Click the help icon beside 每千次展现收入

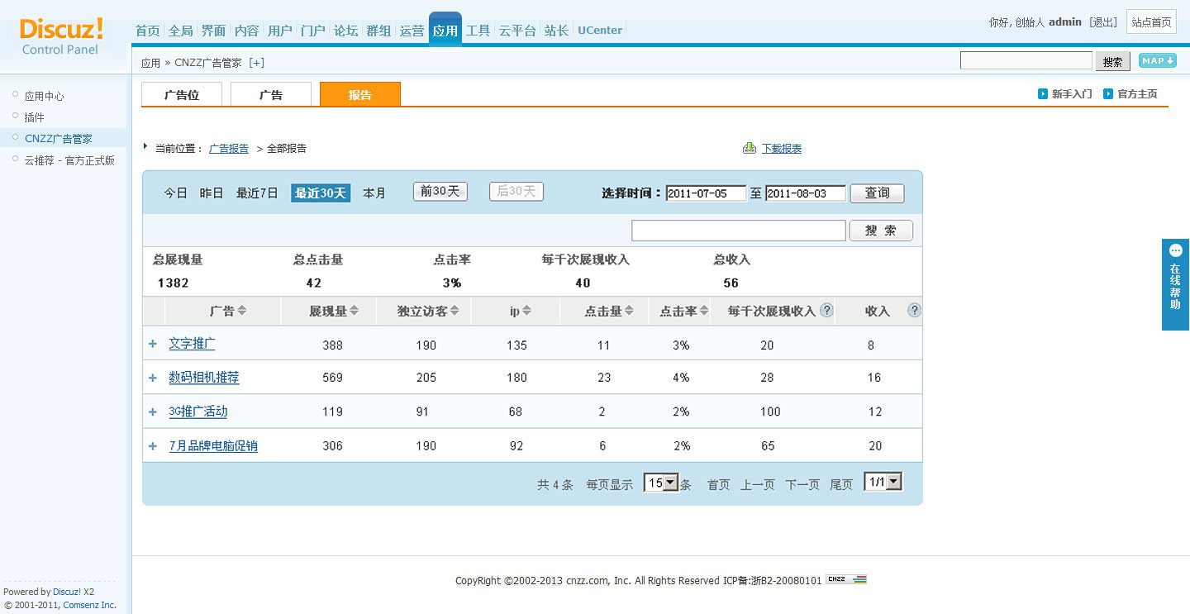tap(826, 311)
